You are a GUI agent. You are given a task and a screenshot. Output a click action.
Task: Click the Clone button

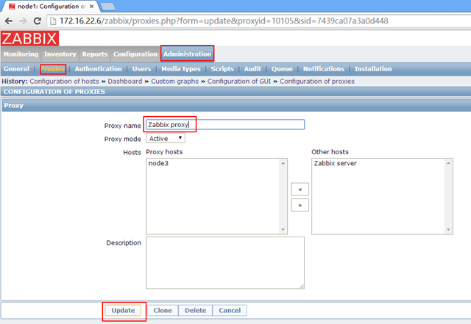tap(163, 311)
